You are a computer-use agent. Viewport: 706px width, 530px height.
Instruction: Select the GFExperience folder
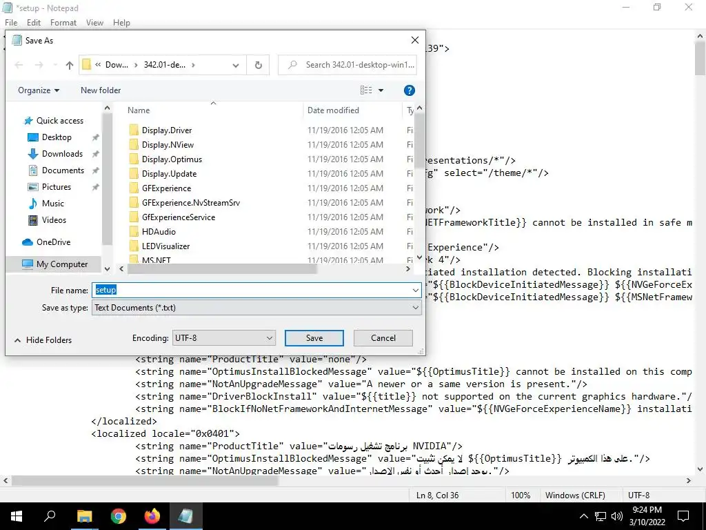[x=166, y=188]
